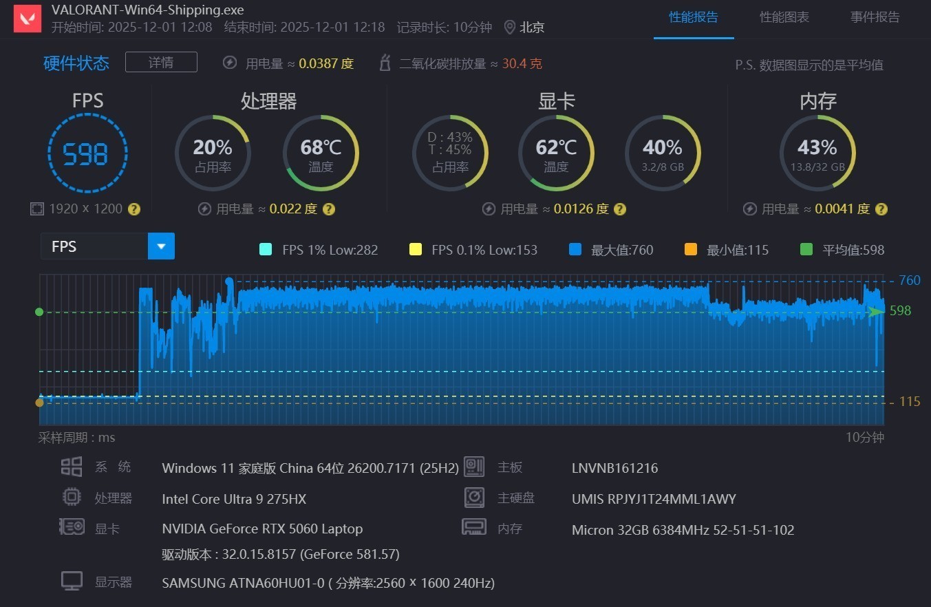Viewport: 931px width, 607px height.
Task: Click the yellow FPS 0.1% Low color swatch
Action: (416, 250)
